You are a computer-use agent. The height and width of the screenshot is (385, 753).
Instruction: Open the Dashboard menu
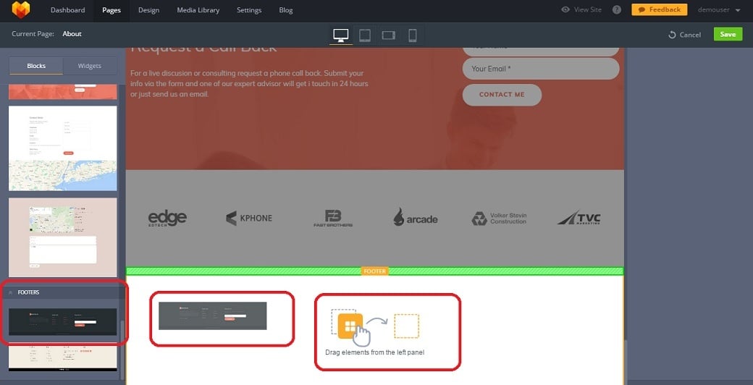[67, 10]
